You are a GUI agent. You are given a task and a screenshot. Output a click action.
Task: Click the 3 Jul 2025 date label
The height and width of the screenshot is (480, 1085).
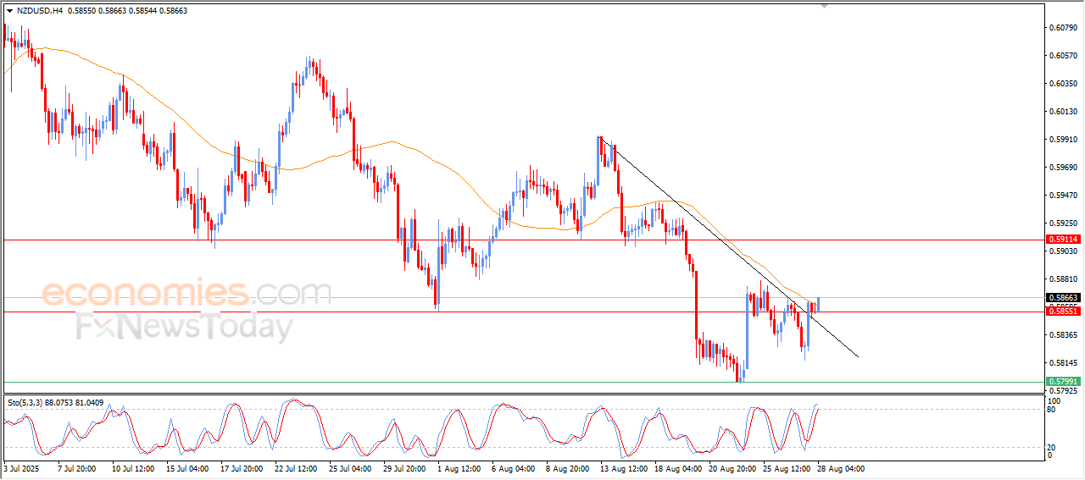click(21, 468)
